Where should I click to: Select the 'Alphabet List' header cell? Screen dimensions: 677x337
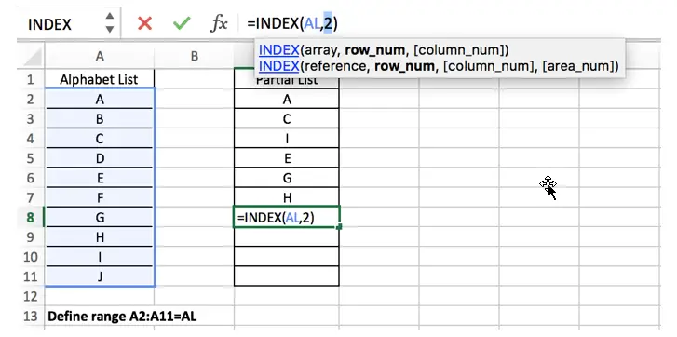pos(100,79)
